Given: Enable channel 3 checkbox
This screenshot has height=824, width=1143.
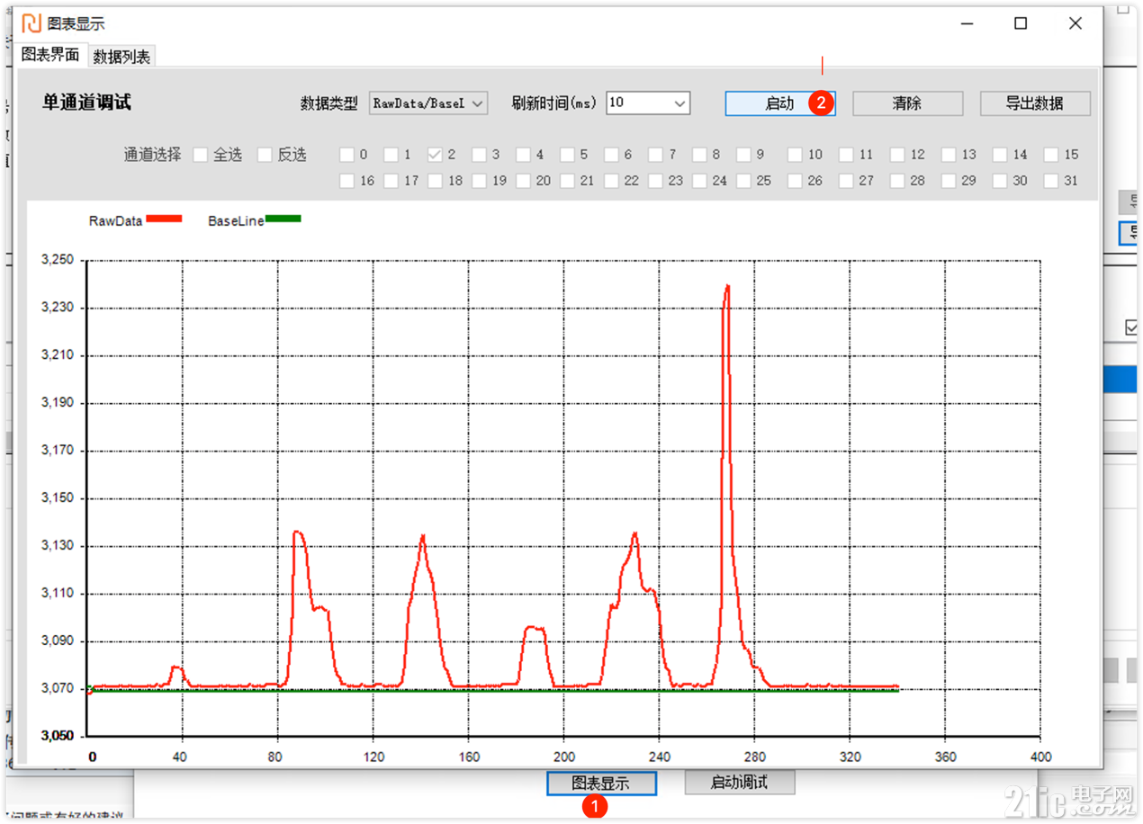Looking at the screenshot, I should (x=480, y=155).
